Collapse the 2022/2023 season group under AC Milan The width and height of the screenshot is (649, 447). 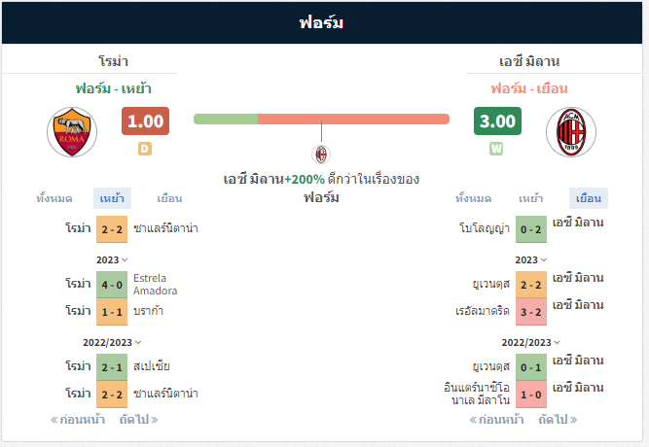coord(530,343)
